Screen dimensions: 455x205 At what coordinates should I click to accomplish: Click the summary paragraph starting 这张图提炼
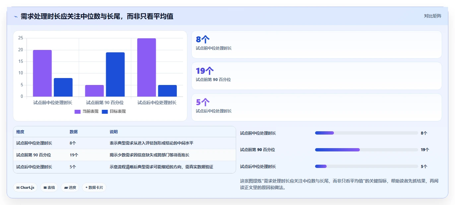[339, 184]
